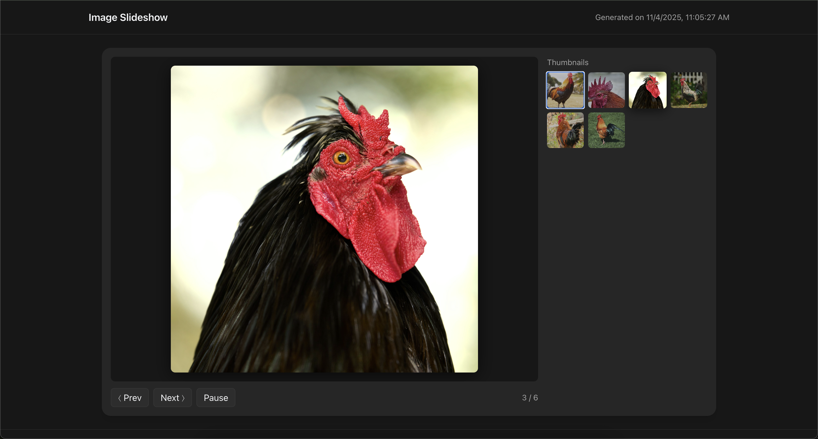Click the rooster's beak in the main image

coord(402,165)
